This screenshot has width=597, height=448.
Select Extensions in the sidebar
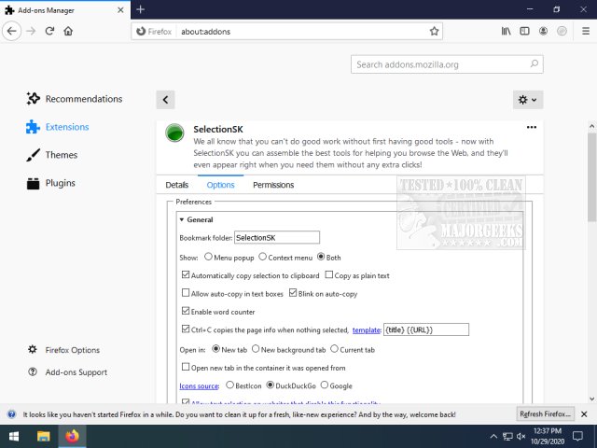[x=58, y=127]
